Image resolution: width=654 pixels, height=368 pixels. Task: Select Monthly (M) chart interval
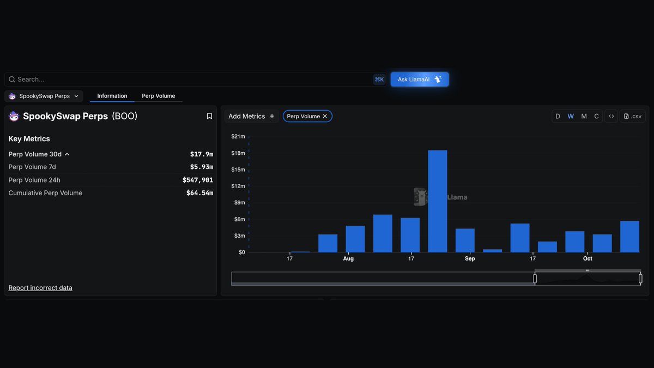(x=584, y=116)
